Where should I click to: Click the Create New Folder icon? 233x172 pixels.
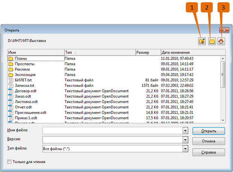coord(212,41)
